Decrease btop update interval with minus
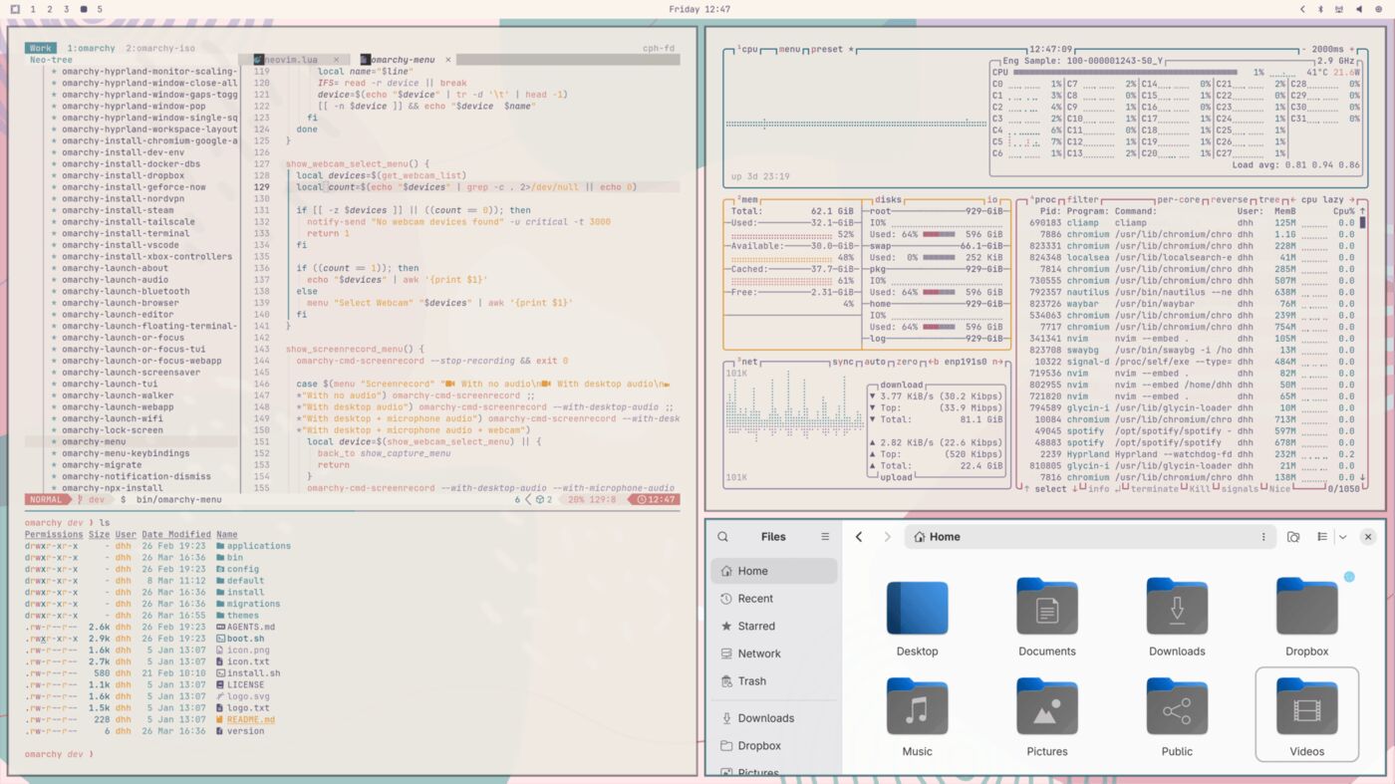This screenshot has height=784, width=1395. tap(1302, 49)
